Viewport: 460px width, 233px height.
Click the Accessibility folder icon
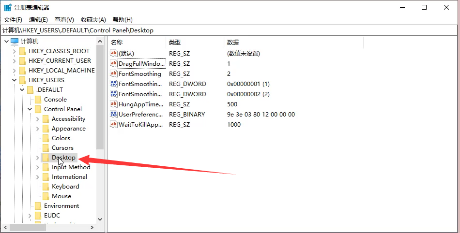point(46,119)
